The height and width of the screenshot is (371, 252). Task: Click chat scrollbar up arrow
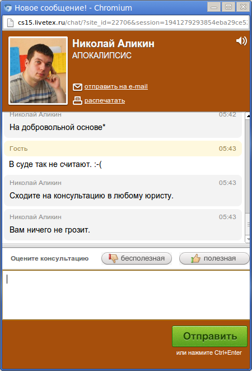pyautogui.click(x=248, y=115)
